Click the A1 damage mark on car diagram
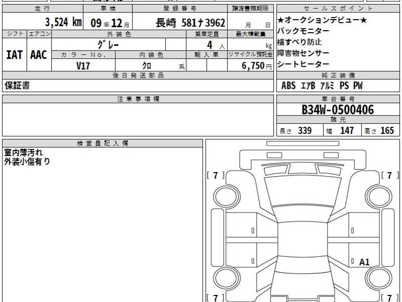The width and height of the screenshot is (402, 302). pyautogui.click(x=364, y=262)
